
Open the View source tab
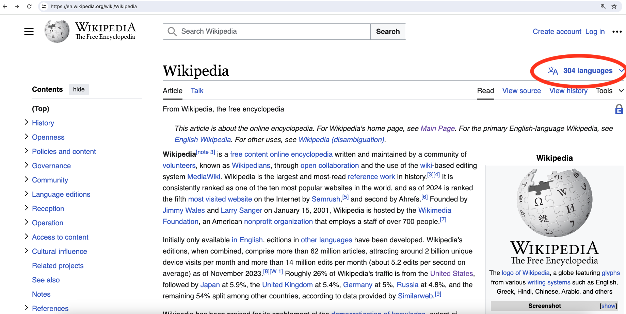[521, 91]
